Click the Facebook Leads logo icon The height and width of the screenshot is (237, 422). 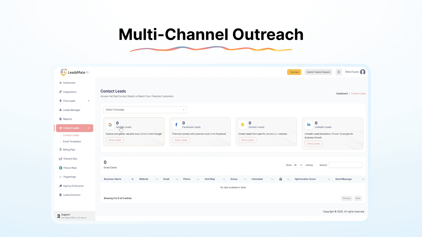pyautogui.click(x=176, y=125)
